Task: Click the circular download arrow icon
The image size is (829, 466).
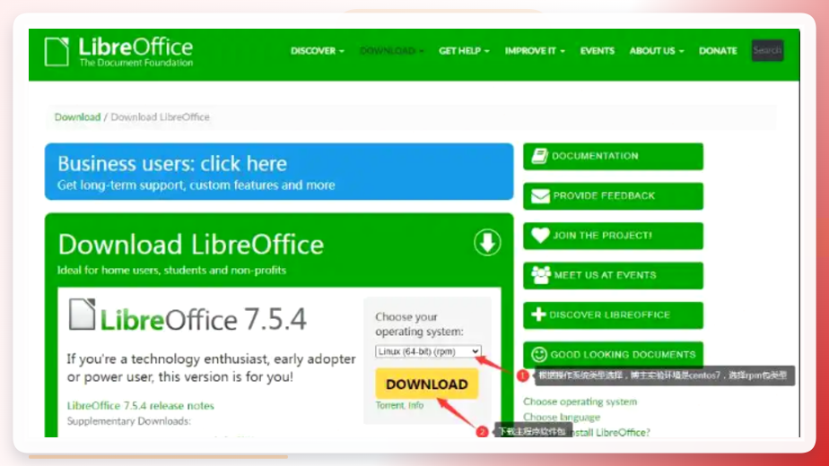Action: pos(487,243)
